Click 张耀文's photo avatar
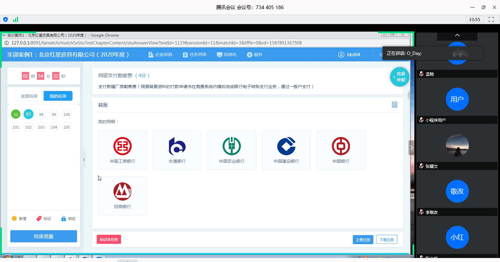The height and width of the screenshot is (262, 500). [457, 145]
